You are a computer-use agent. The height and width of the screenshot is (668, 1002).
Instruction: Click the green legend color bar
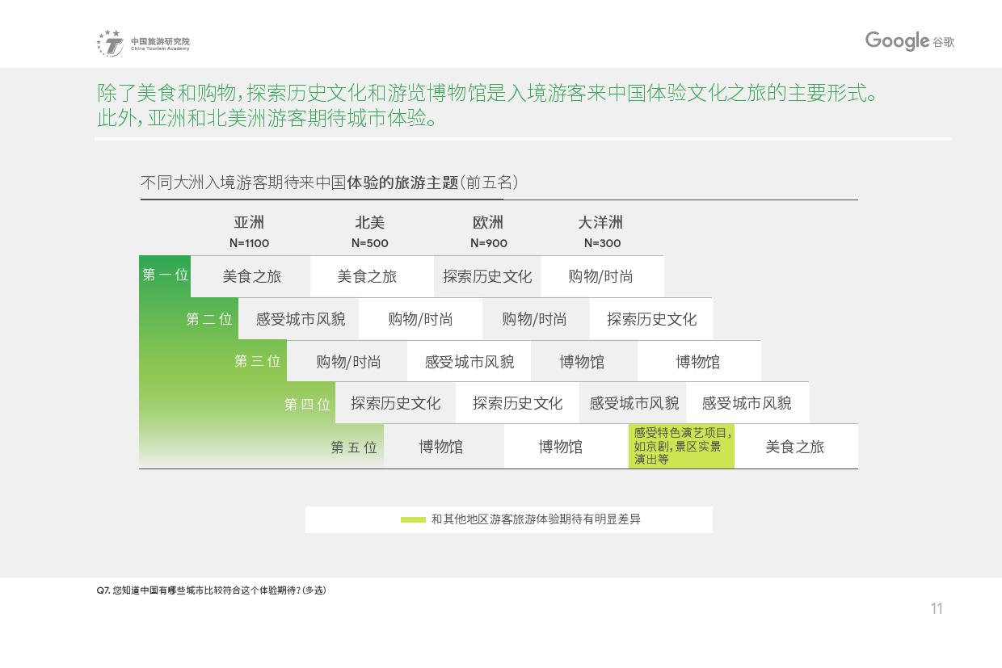[x=413, y=520]
